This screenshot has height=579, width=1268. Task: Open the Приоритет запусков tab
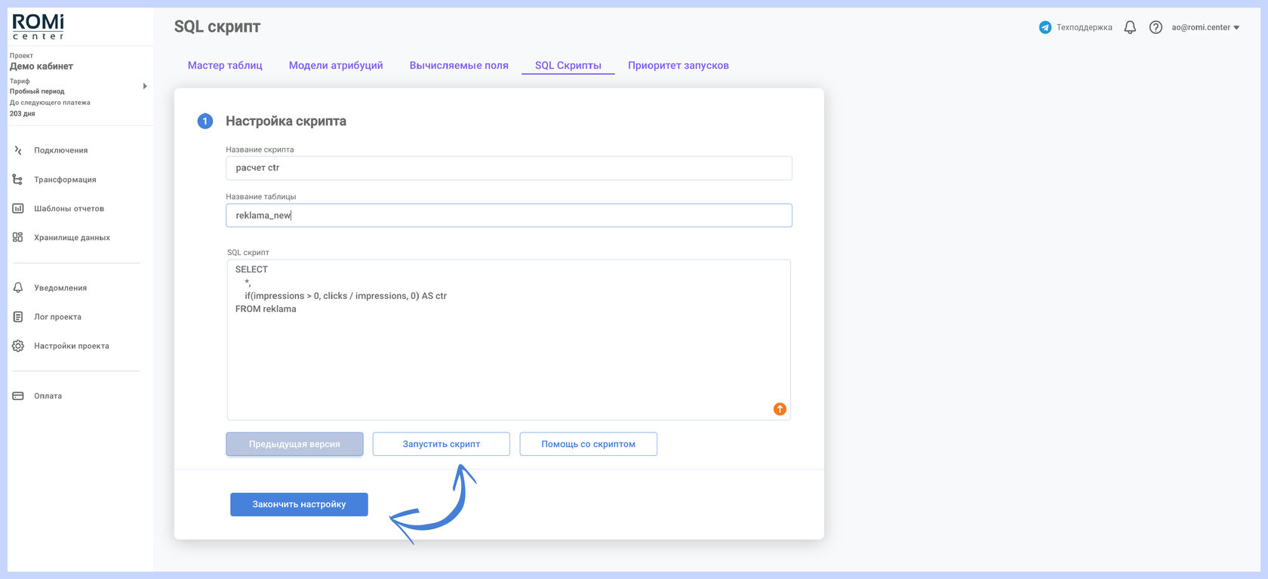tap(679, 66)
